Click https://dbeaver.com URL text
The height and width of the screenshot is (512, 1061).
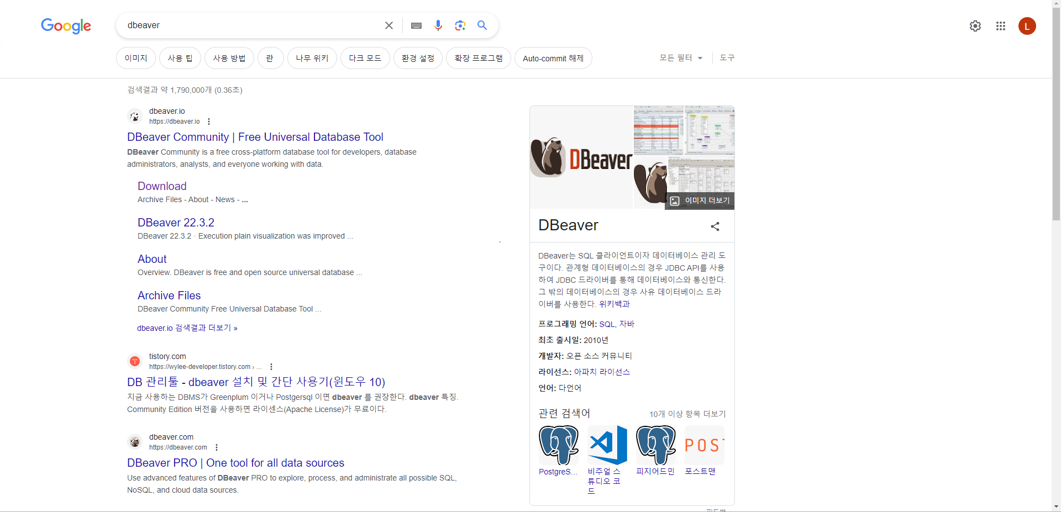[178, 447]
